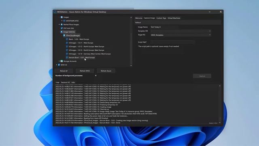Image resolution: width=259 pixels, height=146 pixels.
Task: Click log line 'Finalizing temporary vm'
Action: 87,105
